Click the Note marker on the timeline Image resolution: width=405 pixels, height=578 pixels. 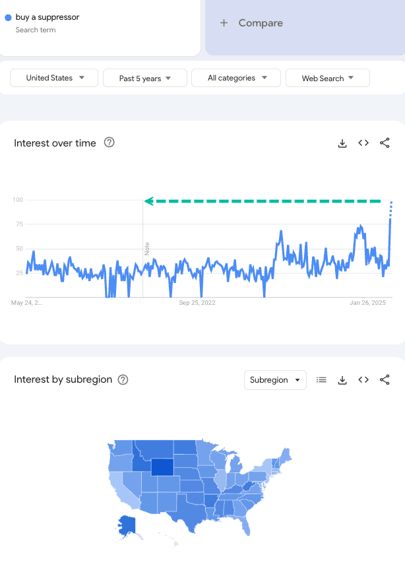[147, 248]
